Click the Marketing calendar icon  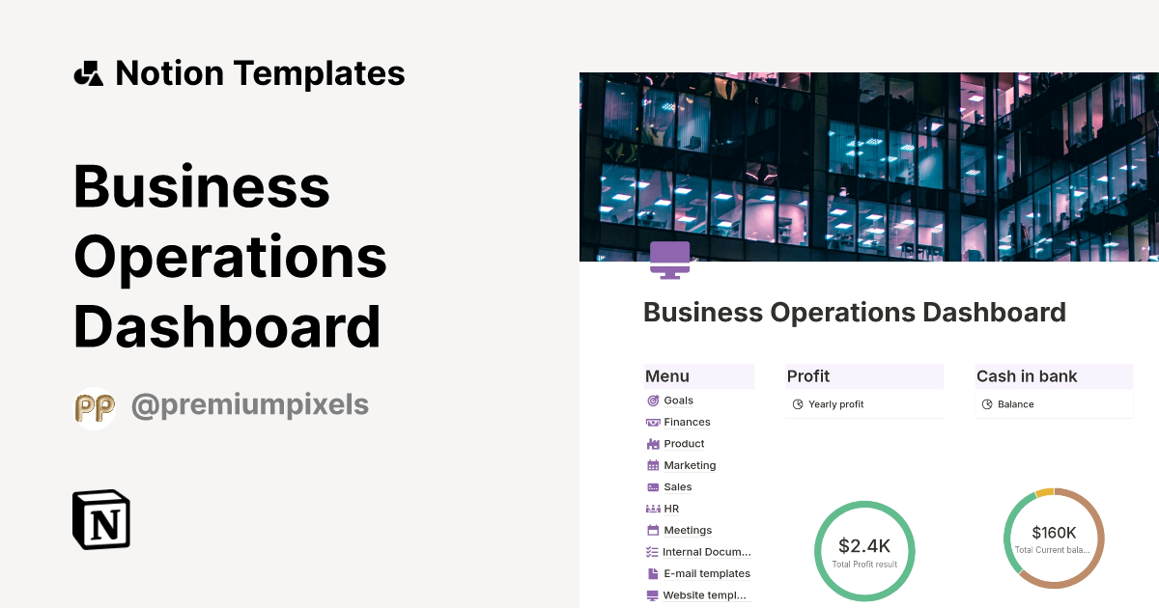(654, 465)
